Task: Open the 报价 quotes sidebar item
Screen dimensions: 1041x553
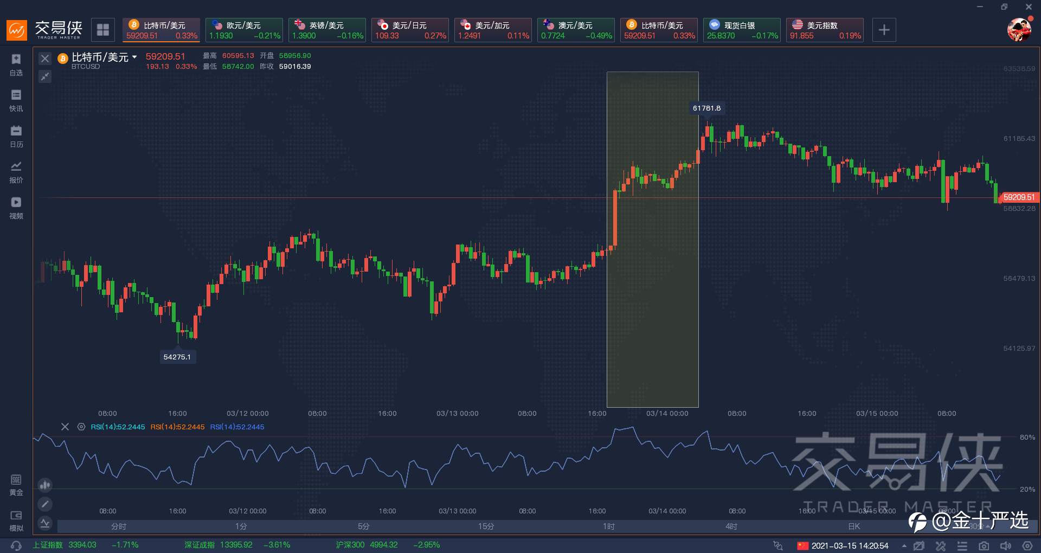Action: pyautogui.click(x=16, y=172)
